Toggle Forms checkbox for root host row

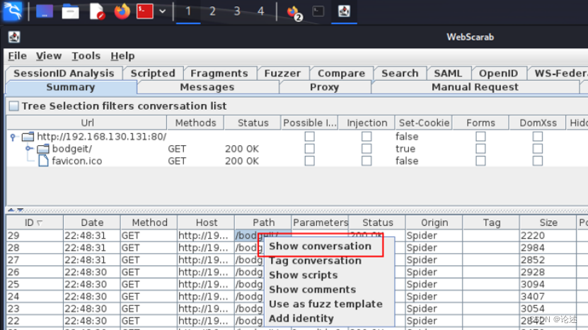tap(480, 136)
